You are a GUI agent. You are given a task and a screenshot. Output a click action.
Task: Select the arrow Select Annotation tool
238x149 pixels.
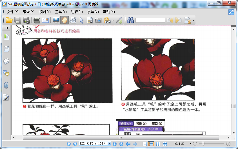pos(81,20)
